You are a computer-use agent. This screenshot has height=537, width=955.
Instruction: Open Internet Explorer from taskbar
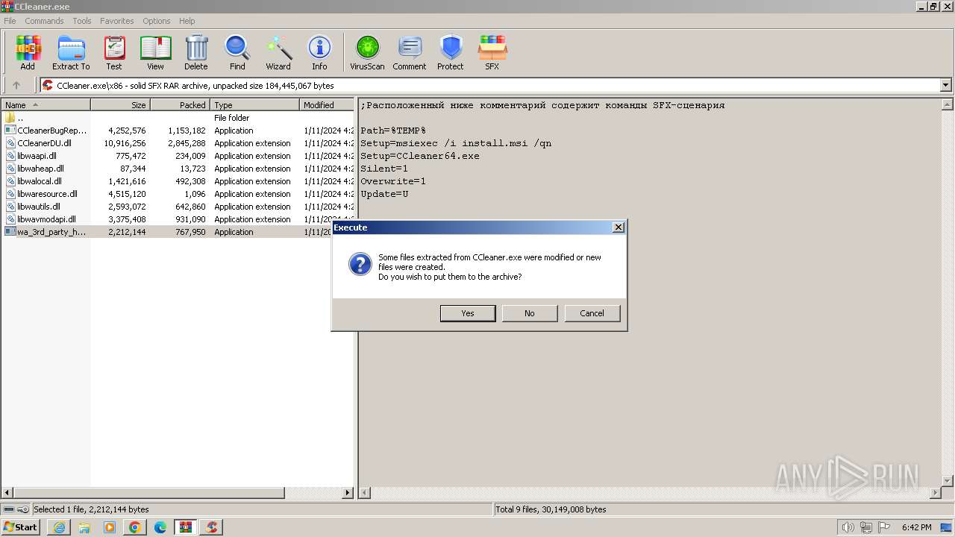(x=59, y=527)
